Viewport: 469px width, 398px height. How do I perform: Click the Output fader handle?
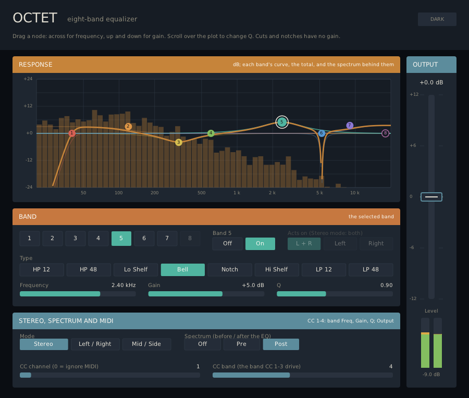431,197
